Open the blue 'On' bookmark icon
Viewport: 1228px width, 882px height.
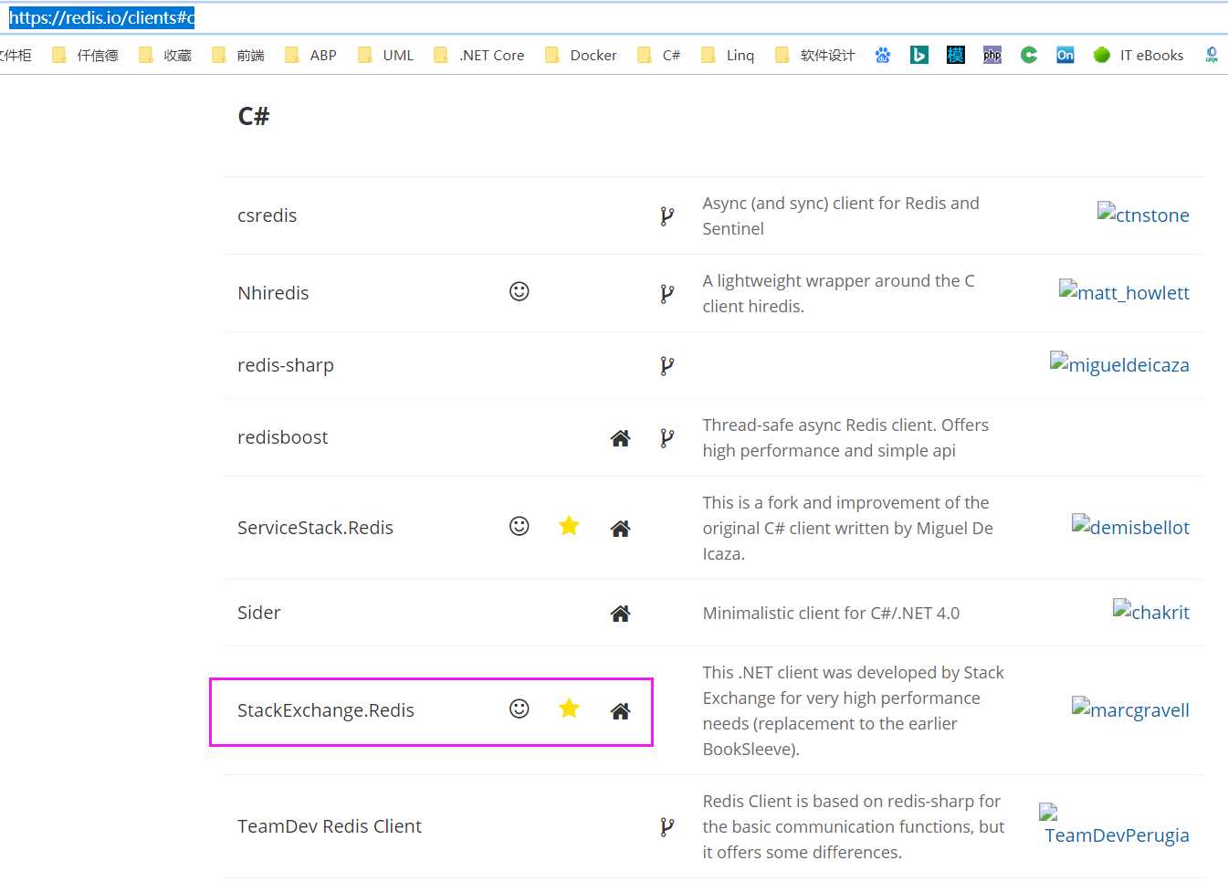[1065, 55]
